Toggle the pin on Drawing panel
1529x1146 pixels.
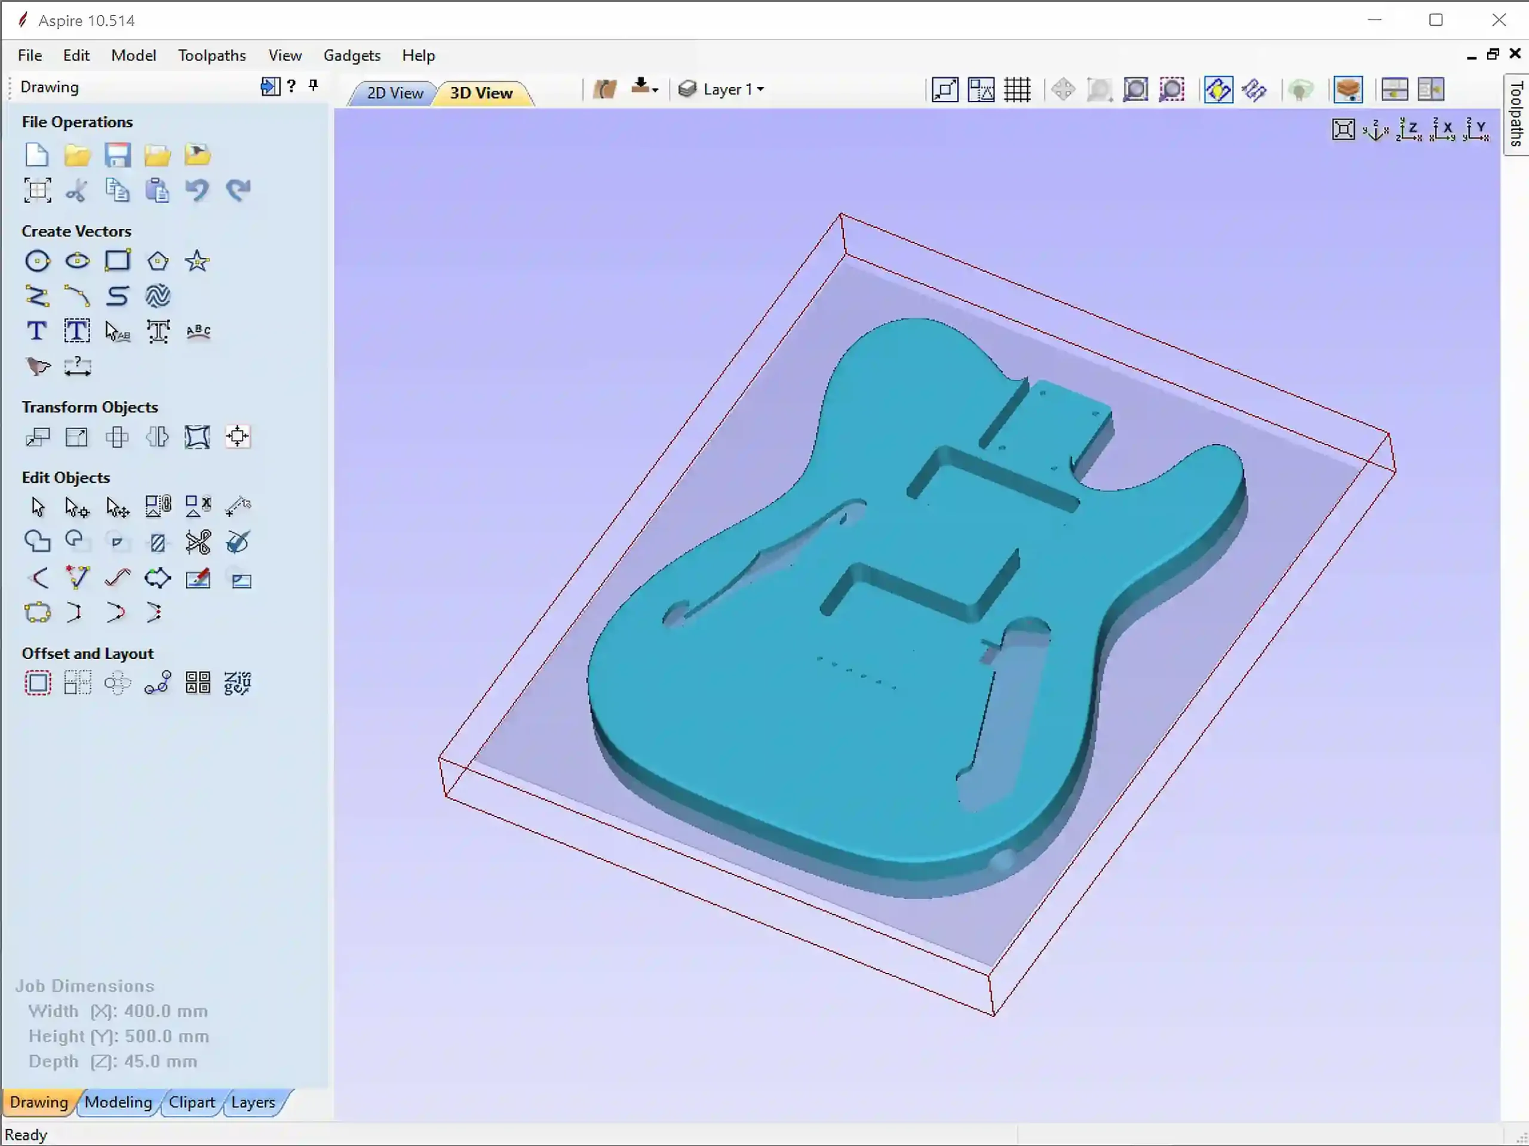tap(313, 86)
